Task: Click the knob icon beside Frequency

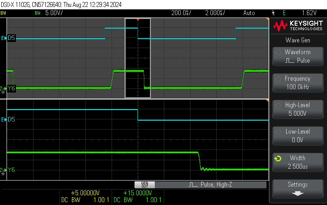Action: point(278,79)
